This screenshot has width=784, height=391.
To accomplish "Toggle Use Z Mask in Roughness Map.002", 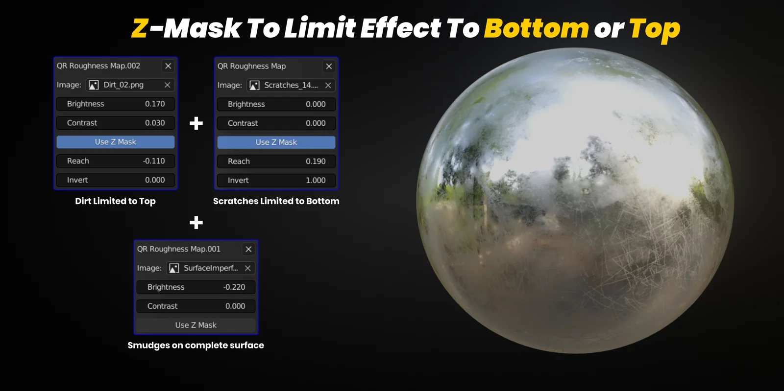I will (116, 142).
